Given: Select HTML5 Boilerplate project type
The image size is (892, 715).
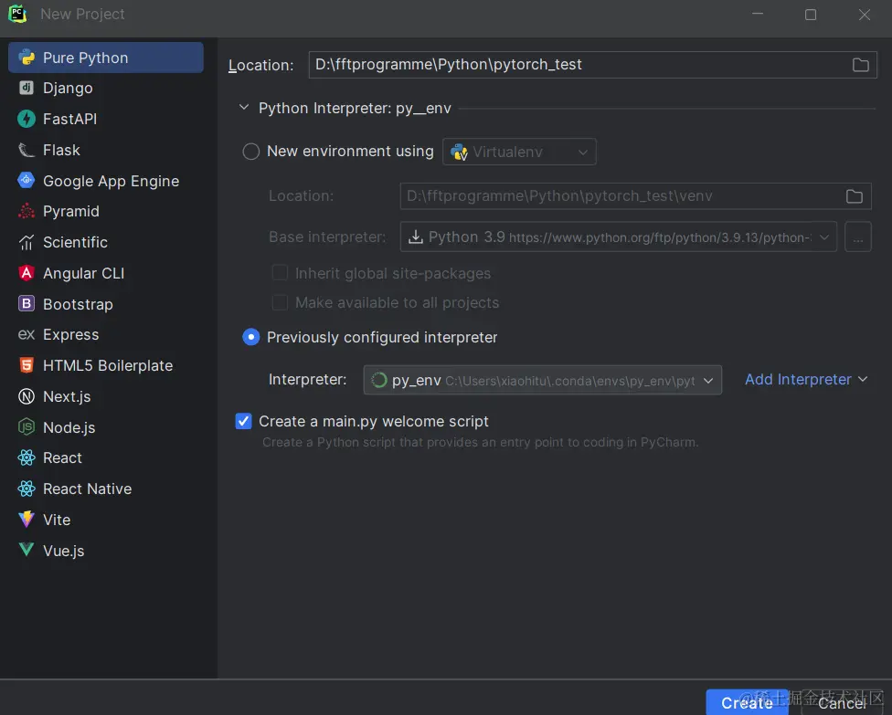Looking at the screenshot, I should (106, 365).
